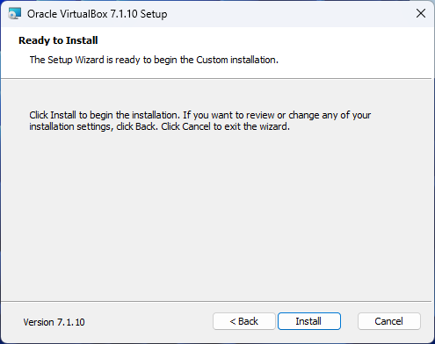The width and height of the screenshot is (435, 344).
Task: Click the VirtualBox installer icon in title bar
Action: (x=14, y=14)
